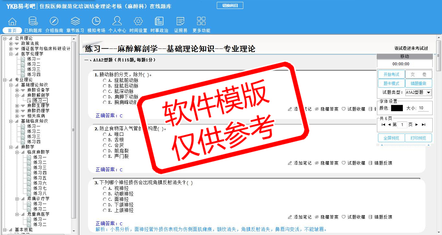Click the 切换科目 button

(x=230, y=5)
